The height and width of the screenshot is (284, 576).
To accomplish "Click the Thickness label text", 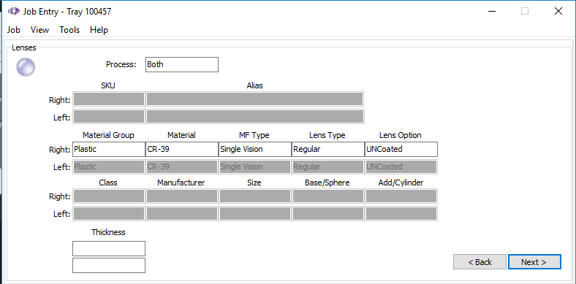I will (108, 232).
